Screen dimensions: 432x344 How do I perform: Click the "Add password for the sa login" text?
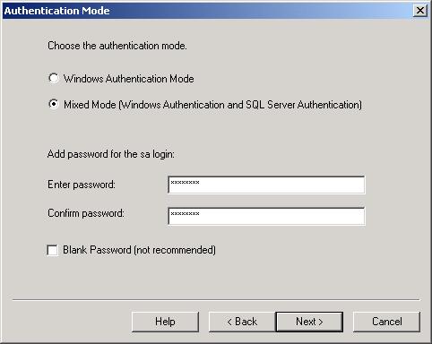pos(111,154)
